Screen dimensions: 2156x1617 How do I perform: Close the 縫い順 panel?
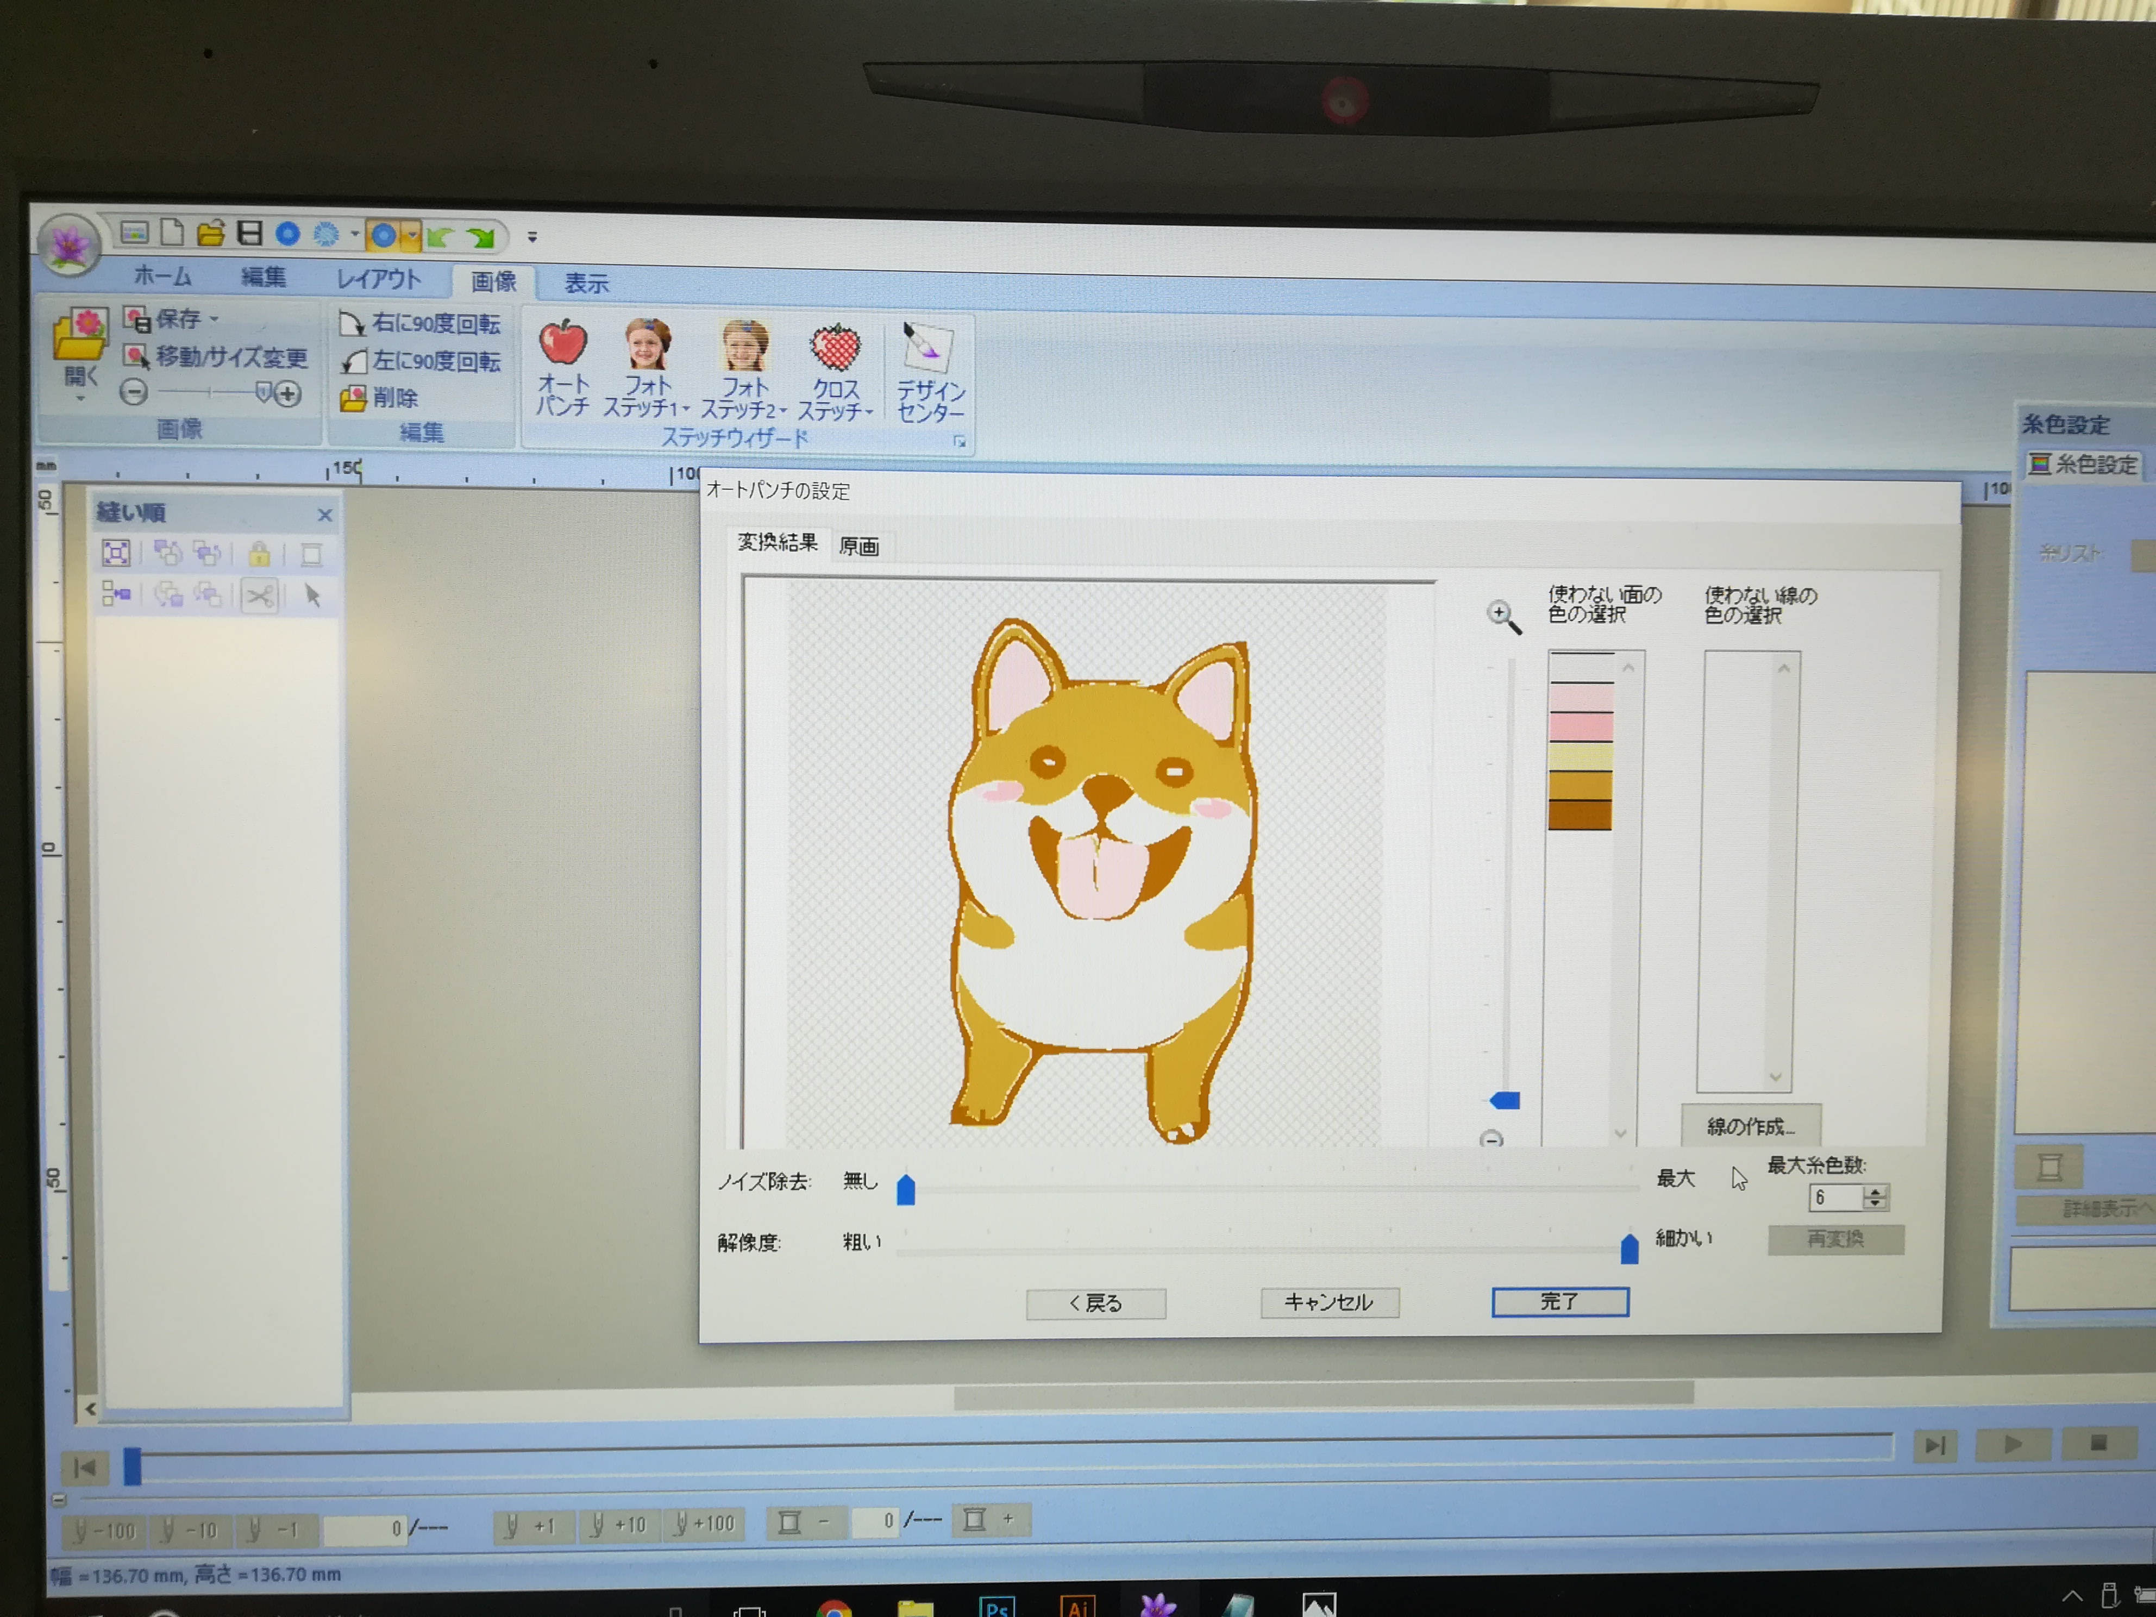point(324,515)
